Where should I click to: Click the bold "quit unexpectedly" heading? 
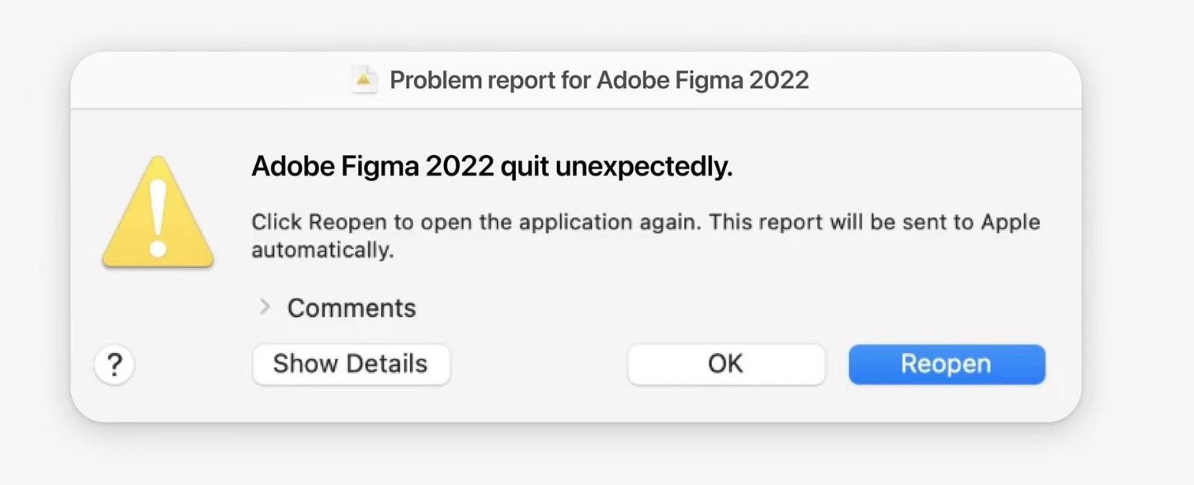point(616,167)
